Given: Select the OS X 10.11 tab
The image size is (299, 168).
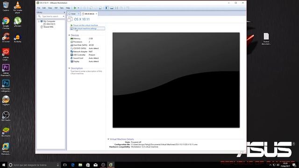Looking at the screenshot, I should click(89, 14).
